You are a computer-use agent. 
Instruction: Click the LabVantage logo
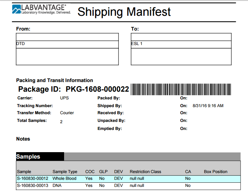(42, 9)
